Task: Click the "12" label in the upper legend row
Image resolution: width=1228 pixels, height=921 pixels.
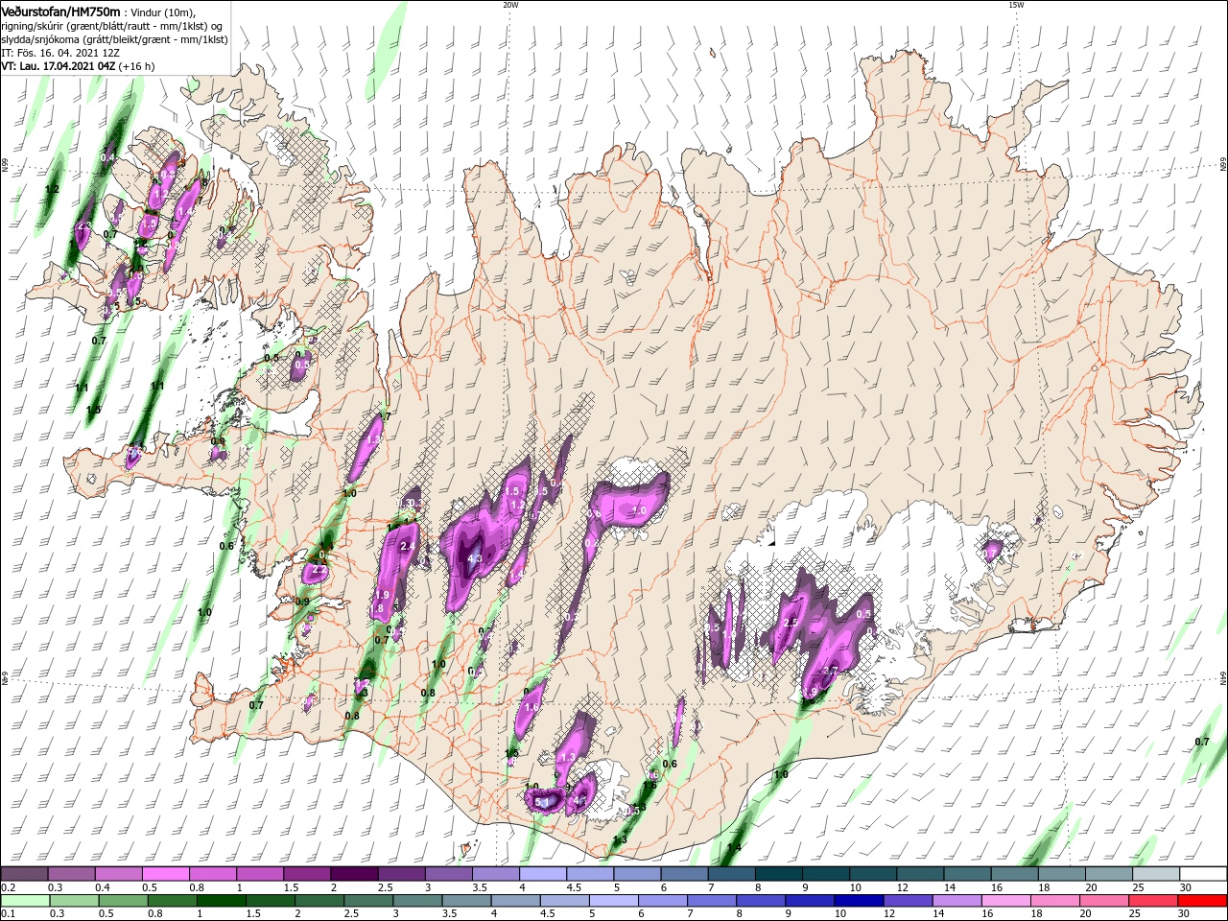Action: pos(903,887)
